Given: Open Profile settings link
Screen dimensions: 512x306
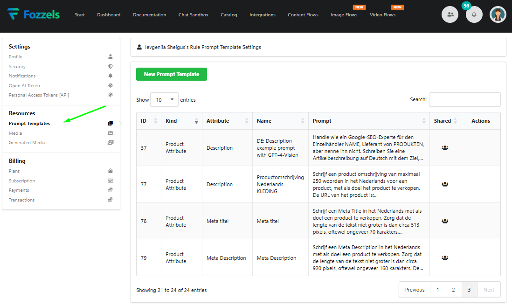Looking at the screenshot, I should coord(16,57).
